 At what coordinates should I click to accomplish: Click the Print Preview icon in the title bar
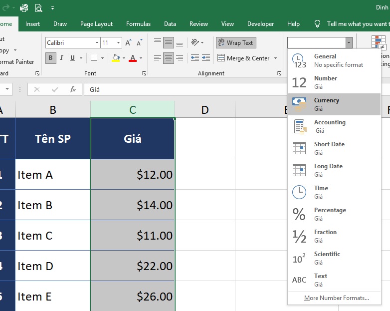pos(38,8)
